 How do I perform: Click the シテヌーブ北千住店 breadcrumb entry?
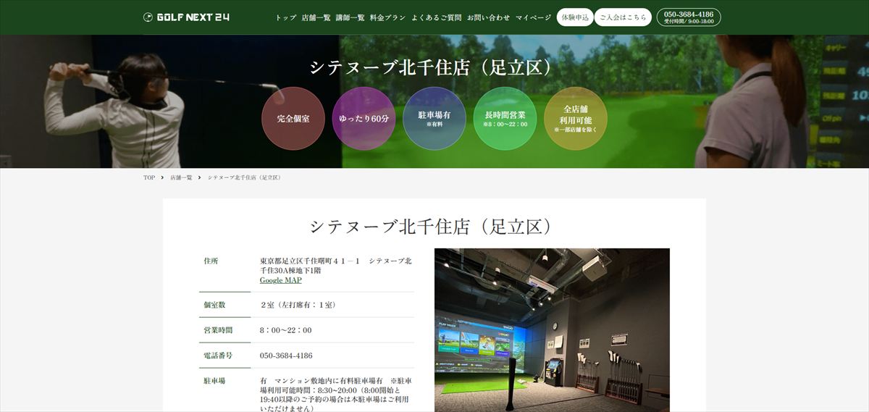(x=244, y=177)
